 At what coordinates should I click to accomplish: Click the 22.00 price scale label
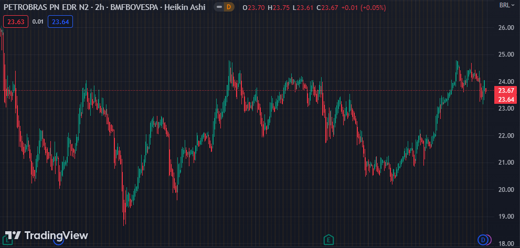506,136
